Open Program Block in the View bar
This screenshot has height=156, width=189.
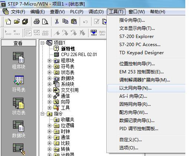point(19,60)
